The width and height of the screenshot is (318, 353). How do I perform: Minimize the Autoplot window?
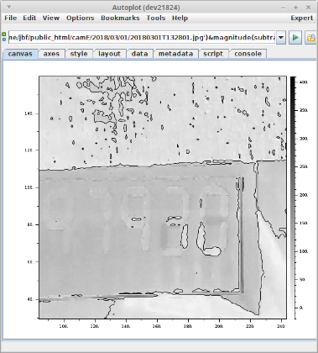284,8
